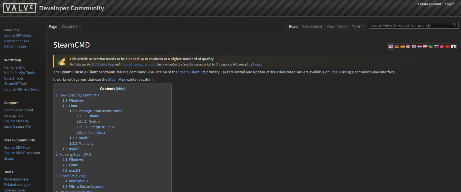Open the View history tab

[337, 26]
